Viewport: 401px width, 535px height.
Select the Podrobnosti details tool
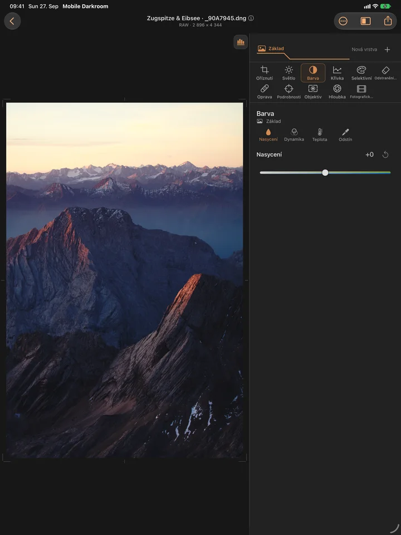(288, 92)
